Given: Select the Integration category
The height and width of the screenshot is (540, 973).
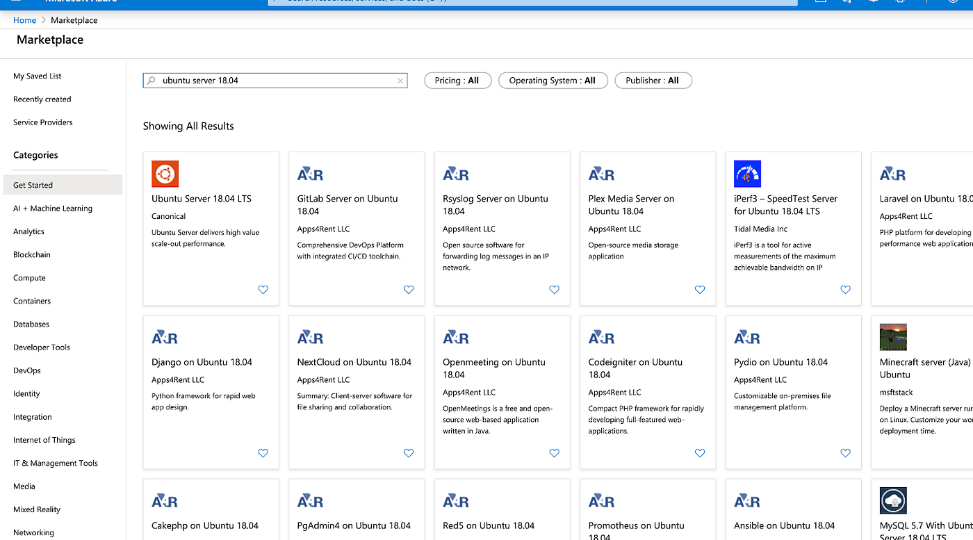Looking at the screenshot, I should point(33,417).
